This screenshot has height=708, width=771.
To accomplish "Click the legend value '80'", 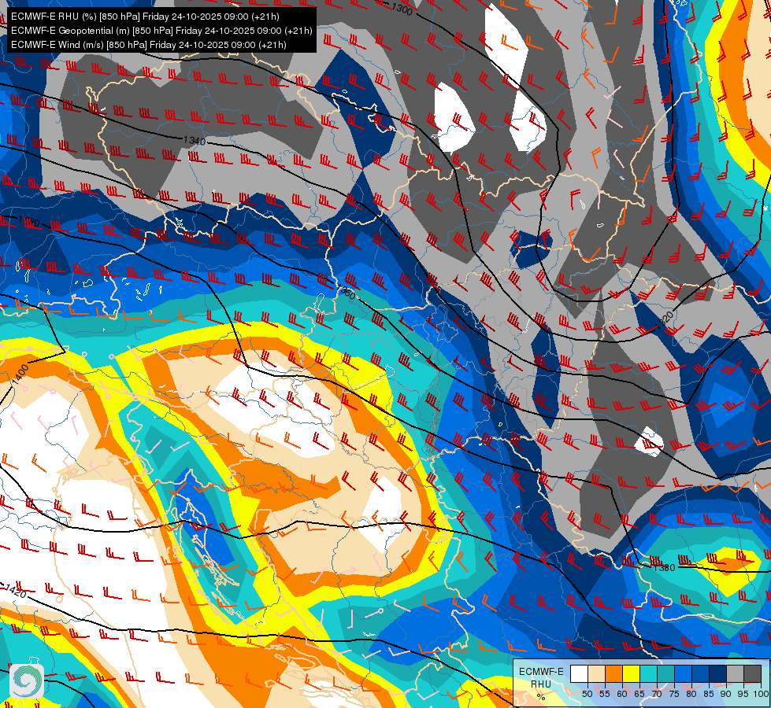I will pyautogui.click(x=691, y=694).
